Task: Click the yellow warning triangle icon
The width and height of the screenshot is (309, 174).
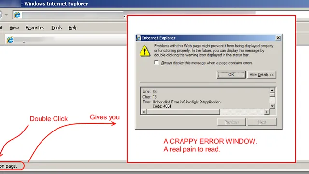Action: click(145, 51)
